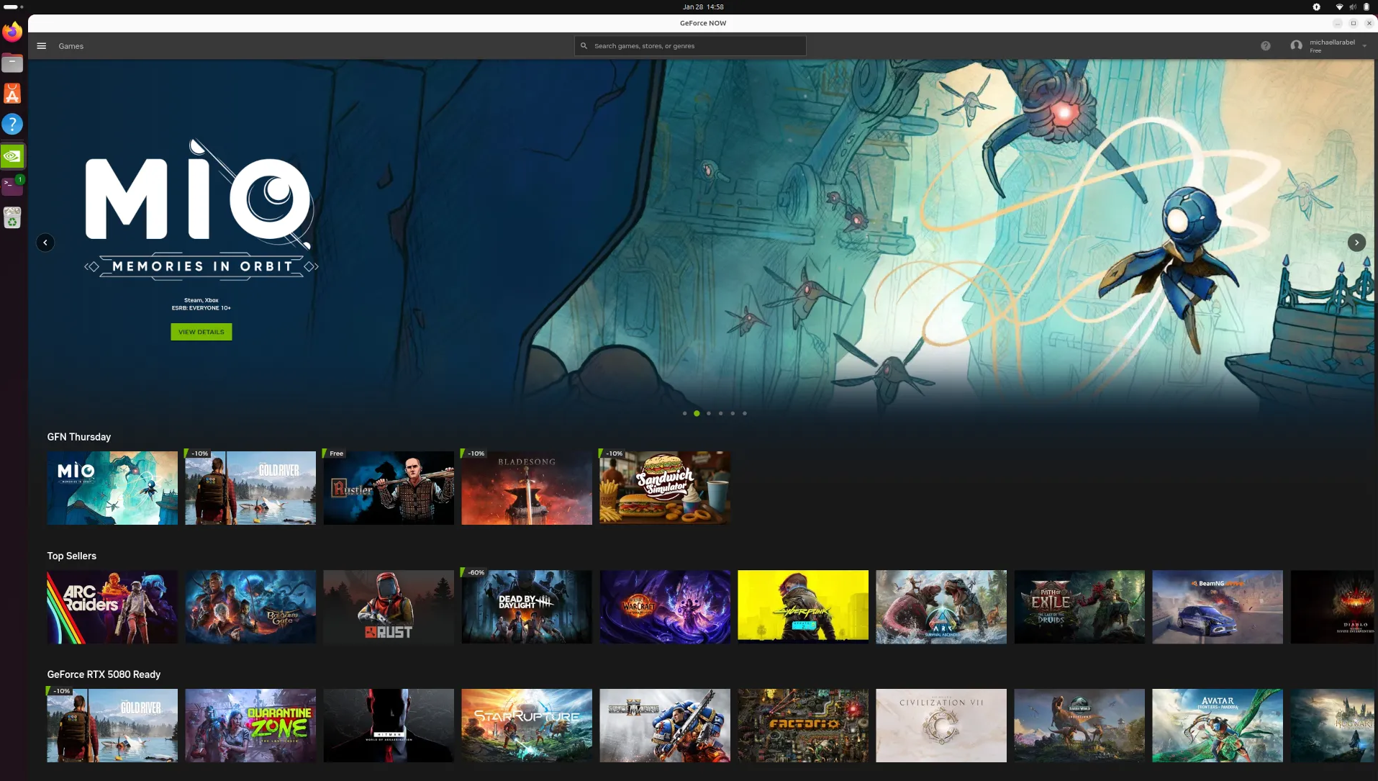Select the fourth carousel dot
Viewport: 1378px width, 781px height.
tap(720, 413)
